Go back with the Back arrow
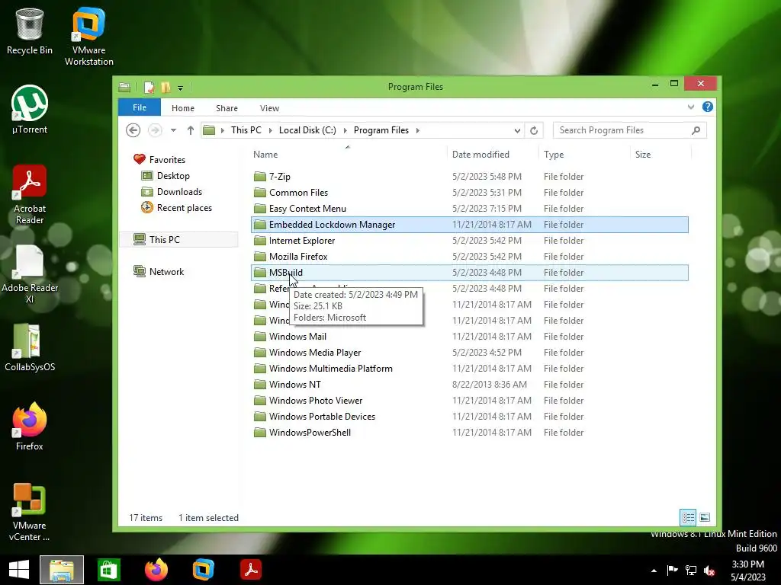The width and height of the screenshot is (781, 585). coord(133,130)
